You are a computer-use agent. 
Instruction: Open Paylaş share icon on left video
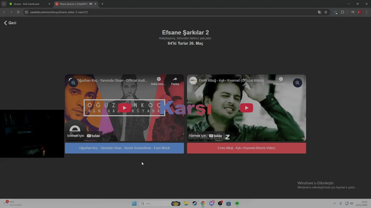pyautogui.click(x=175, y=81)
